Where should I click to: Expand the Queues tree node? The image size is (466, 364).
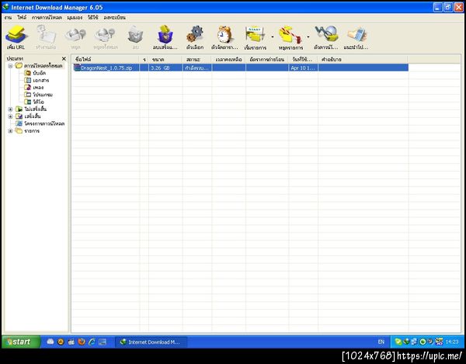(x=10, y=131)
